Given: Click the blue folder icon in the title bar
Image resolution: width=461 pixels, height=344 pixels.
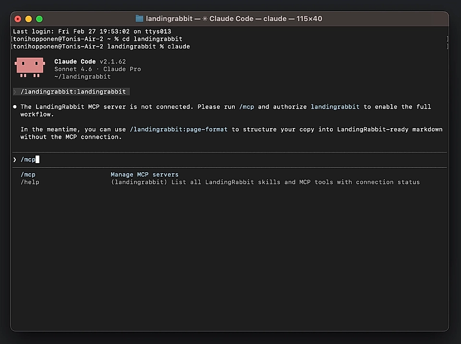Looking at the screenshot, I should [139, 18].
